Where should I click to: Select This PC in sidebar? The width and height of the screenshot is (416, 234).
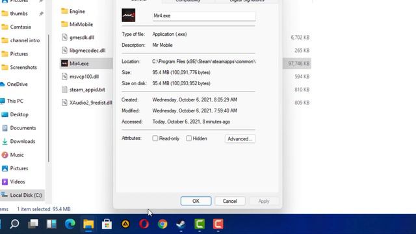pos(15,101)
